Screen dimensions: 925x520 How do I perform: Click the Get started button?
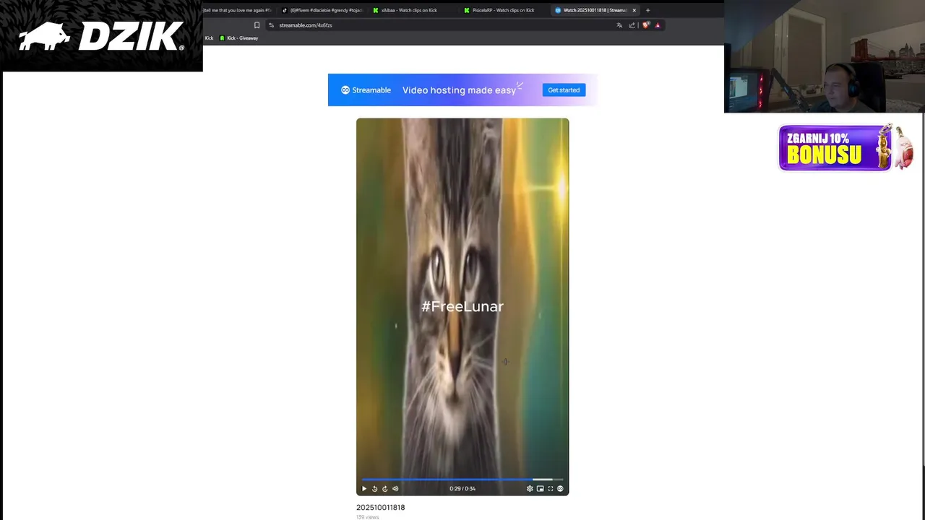[x=564, y=90]
